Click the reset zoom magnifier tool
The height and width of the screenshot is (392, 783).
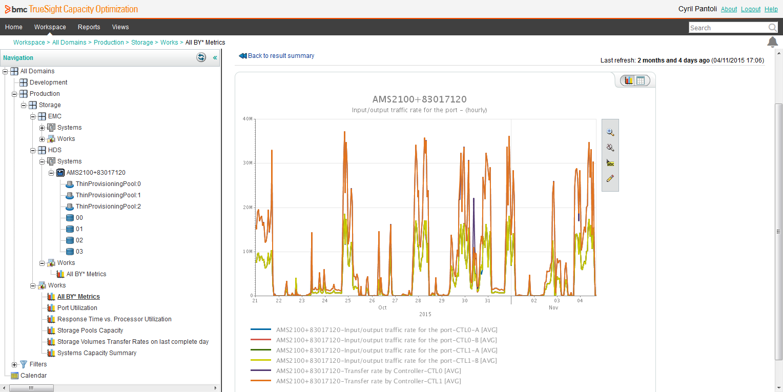coord(610,148)
